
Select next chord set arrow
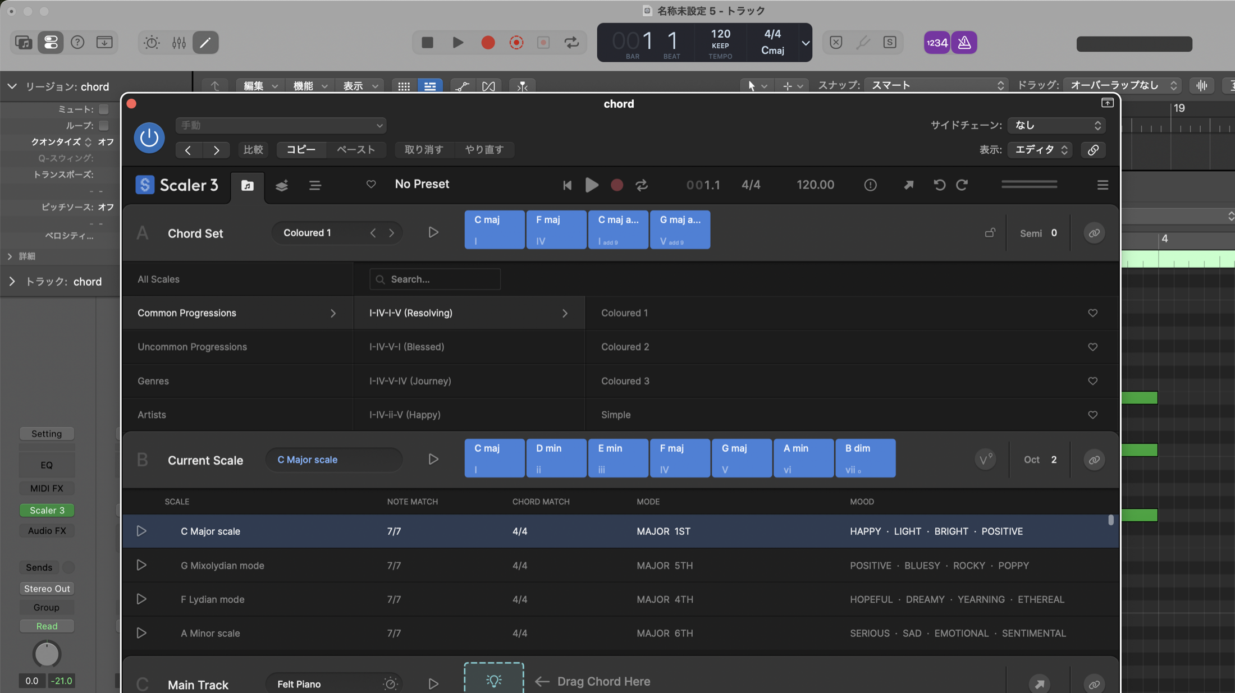(x=391, y=233)
